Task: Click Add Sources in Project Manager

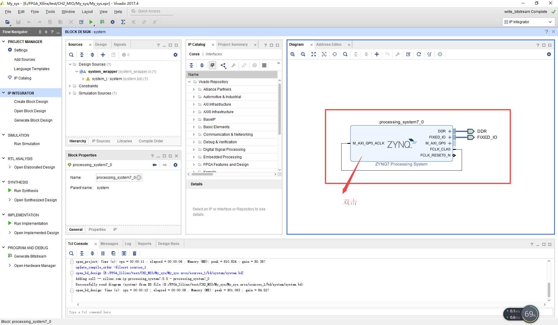Action: [x=24, y=60]
